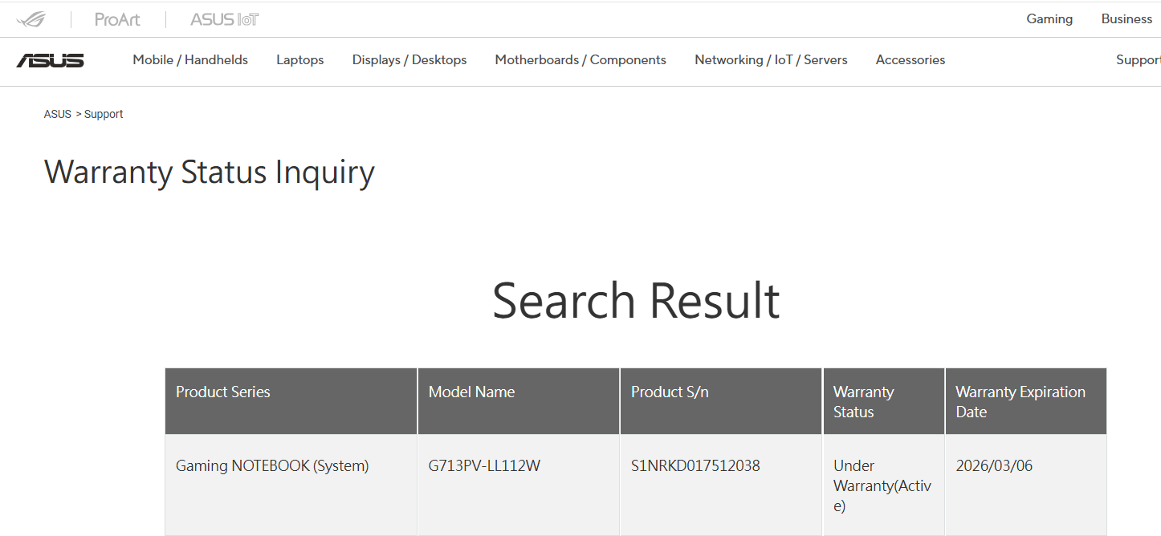
Task: Click the Model Name column header
Action: click(x=519, y=401)
